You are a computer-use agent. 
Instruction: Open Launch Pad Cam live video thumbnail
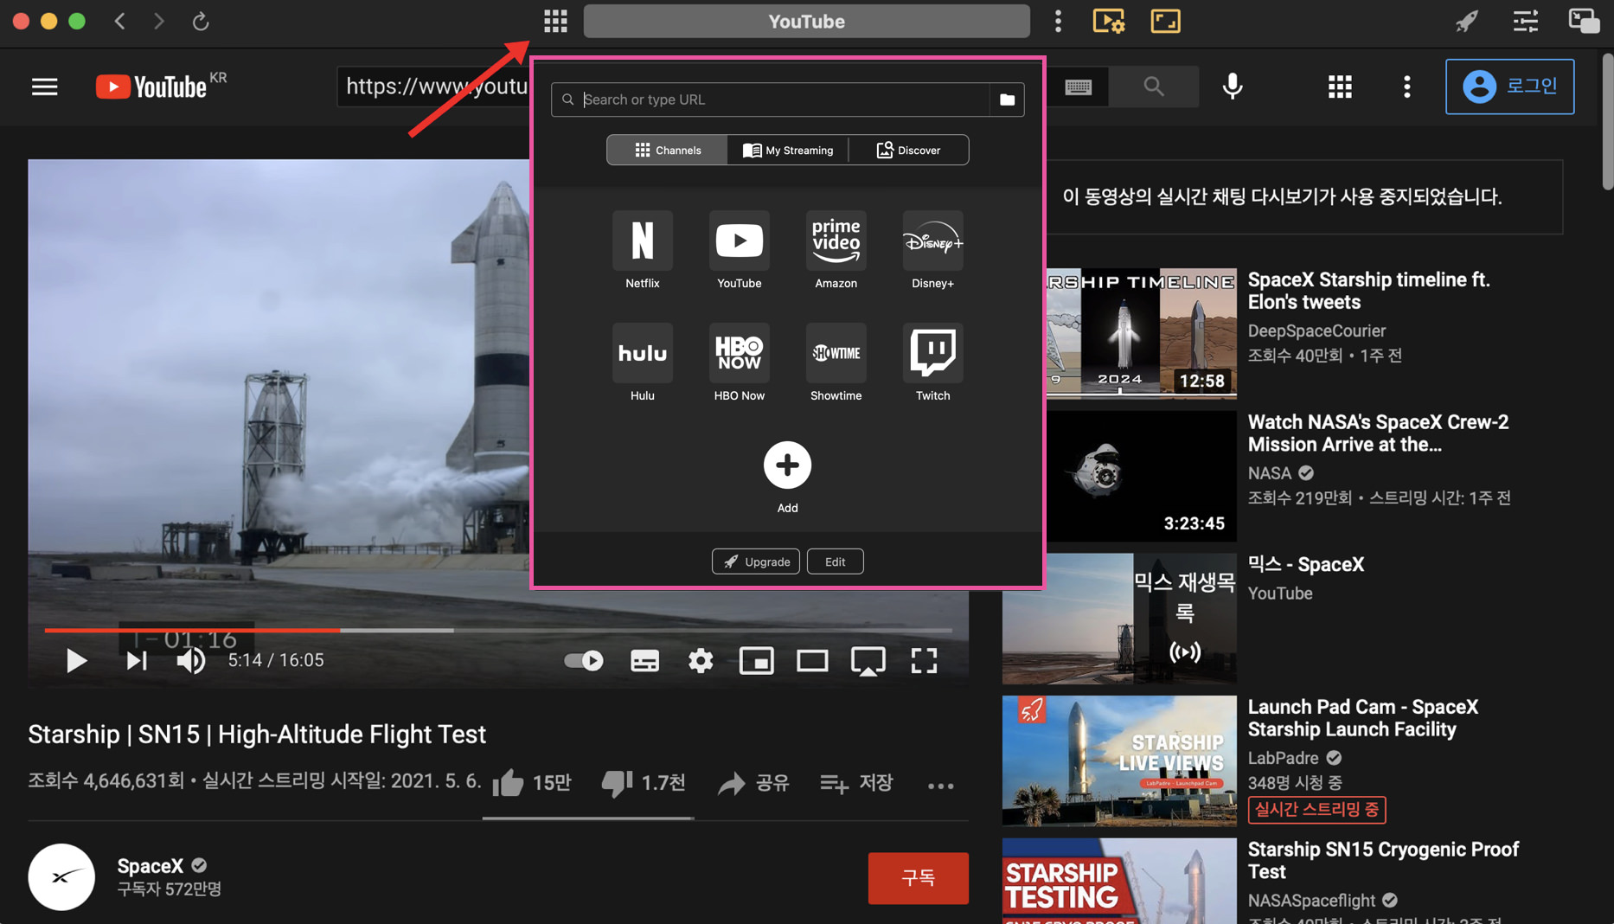1119,760
